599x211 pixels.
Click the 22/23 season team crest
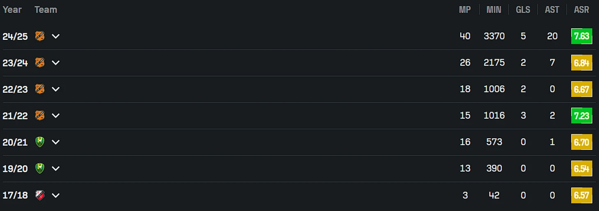pyautogui.click(x=40, y=89)
